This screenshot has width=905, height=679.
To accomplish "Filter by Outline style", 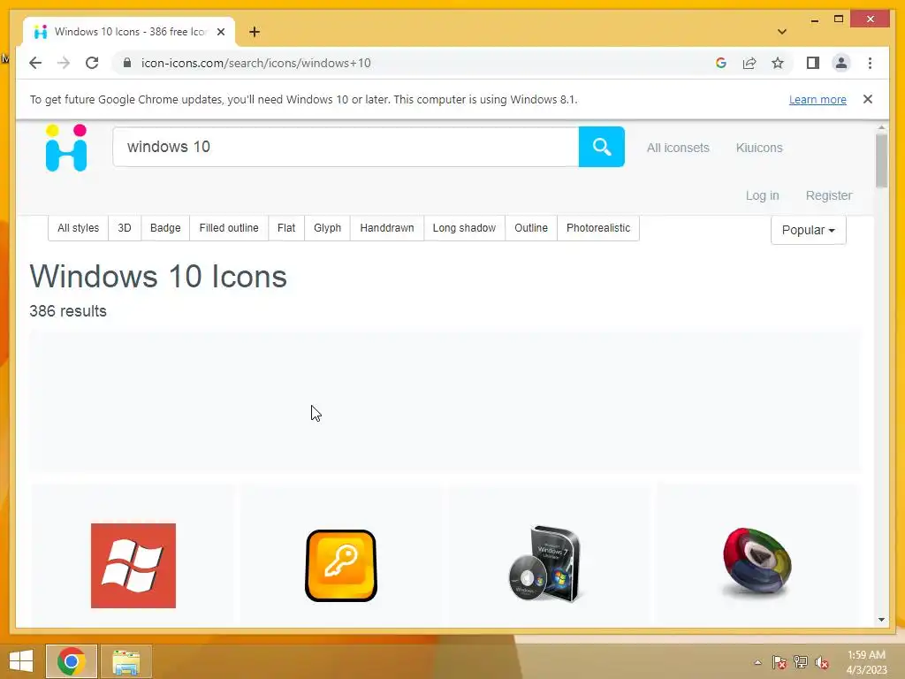I will coord(531,228).
